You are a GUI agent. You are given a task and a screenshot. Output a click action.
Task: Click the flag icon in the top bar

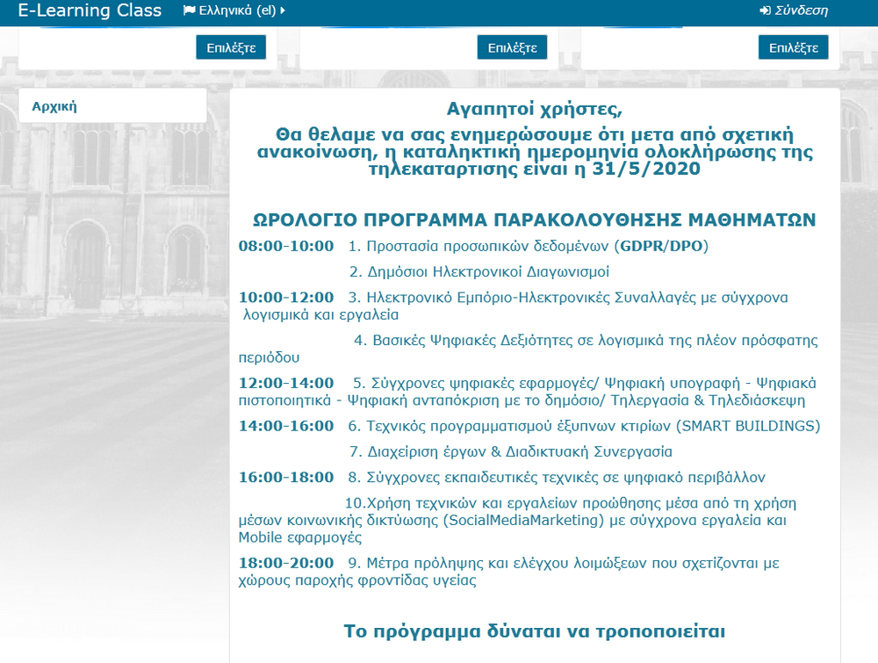[x=189, y=11]
